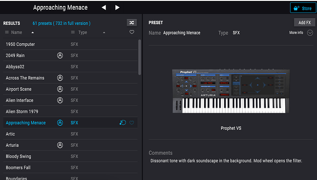Viewport: 317px width, 180px height.
Task: Select the Boundaries preset
Action: [x=70, y=177]
